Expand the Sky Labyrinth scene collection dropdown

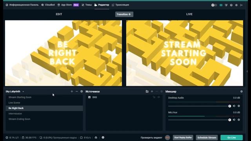[x=15, y=91]
